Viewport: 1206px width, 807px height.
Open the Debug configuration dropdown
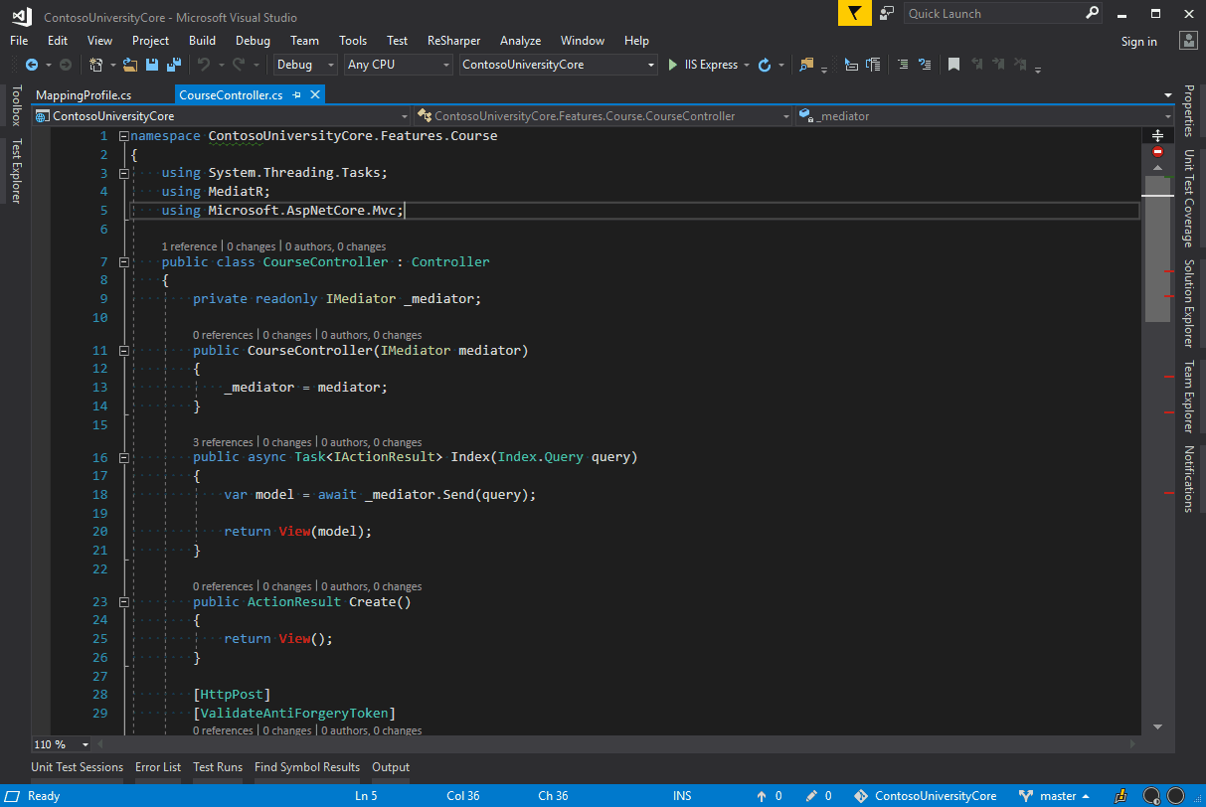tap(306, 65)
